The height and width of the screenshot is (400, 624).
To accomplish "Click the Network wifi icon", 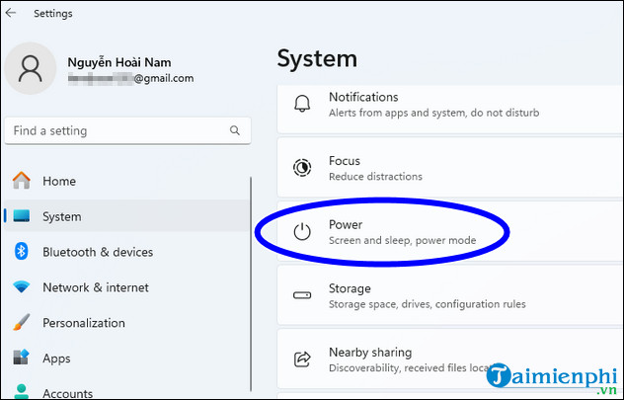I will click(22, 287).
